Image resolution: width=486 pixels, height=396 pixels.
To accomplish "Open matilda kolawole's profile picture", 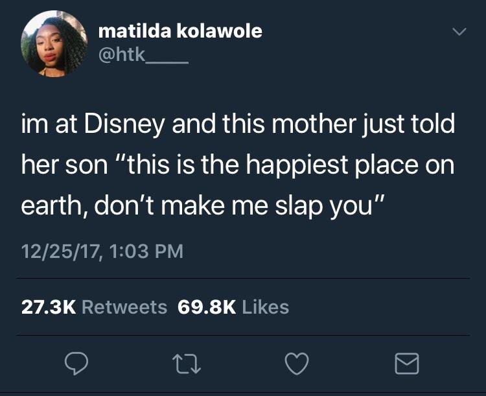I will 54,43.
